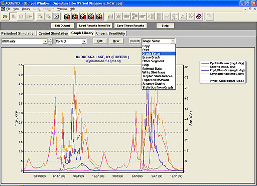Click the up-down arrows toolbar icon

(x=175, y=17)
